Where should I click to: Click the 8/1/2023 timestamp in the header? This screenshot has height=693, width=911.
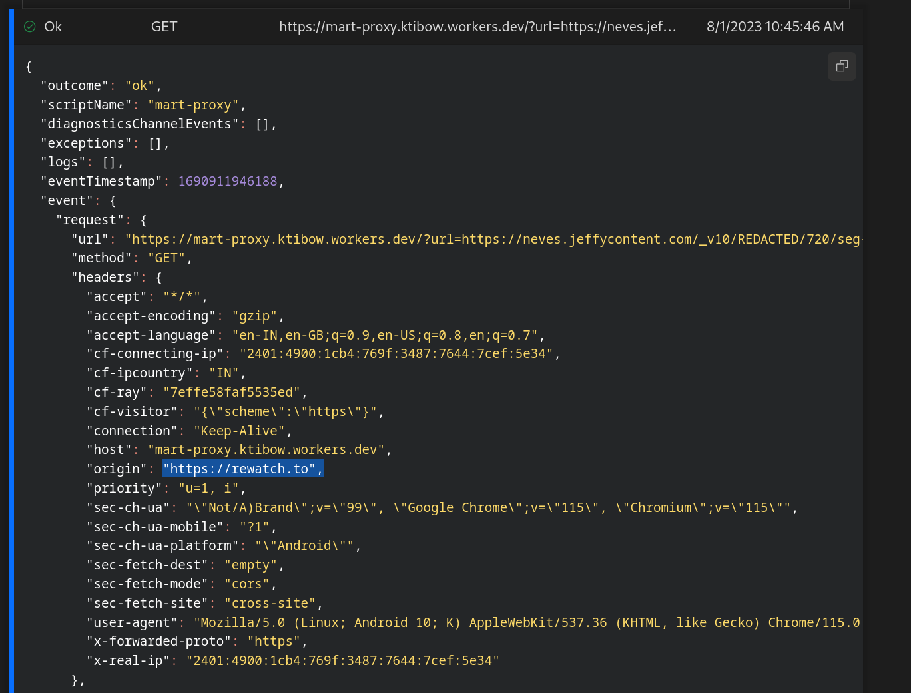pos(774,27)
